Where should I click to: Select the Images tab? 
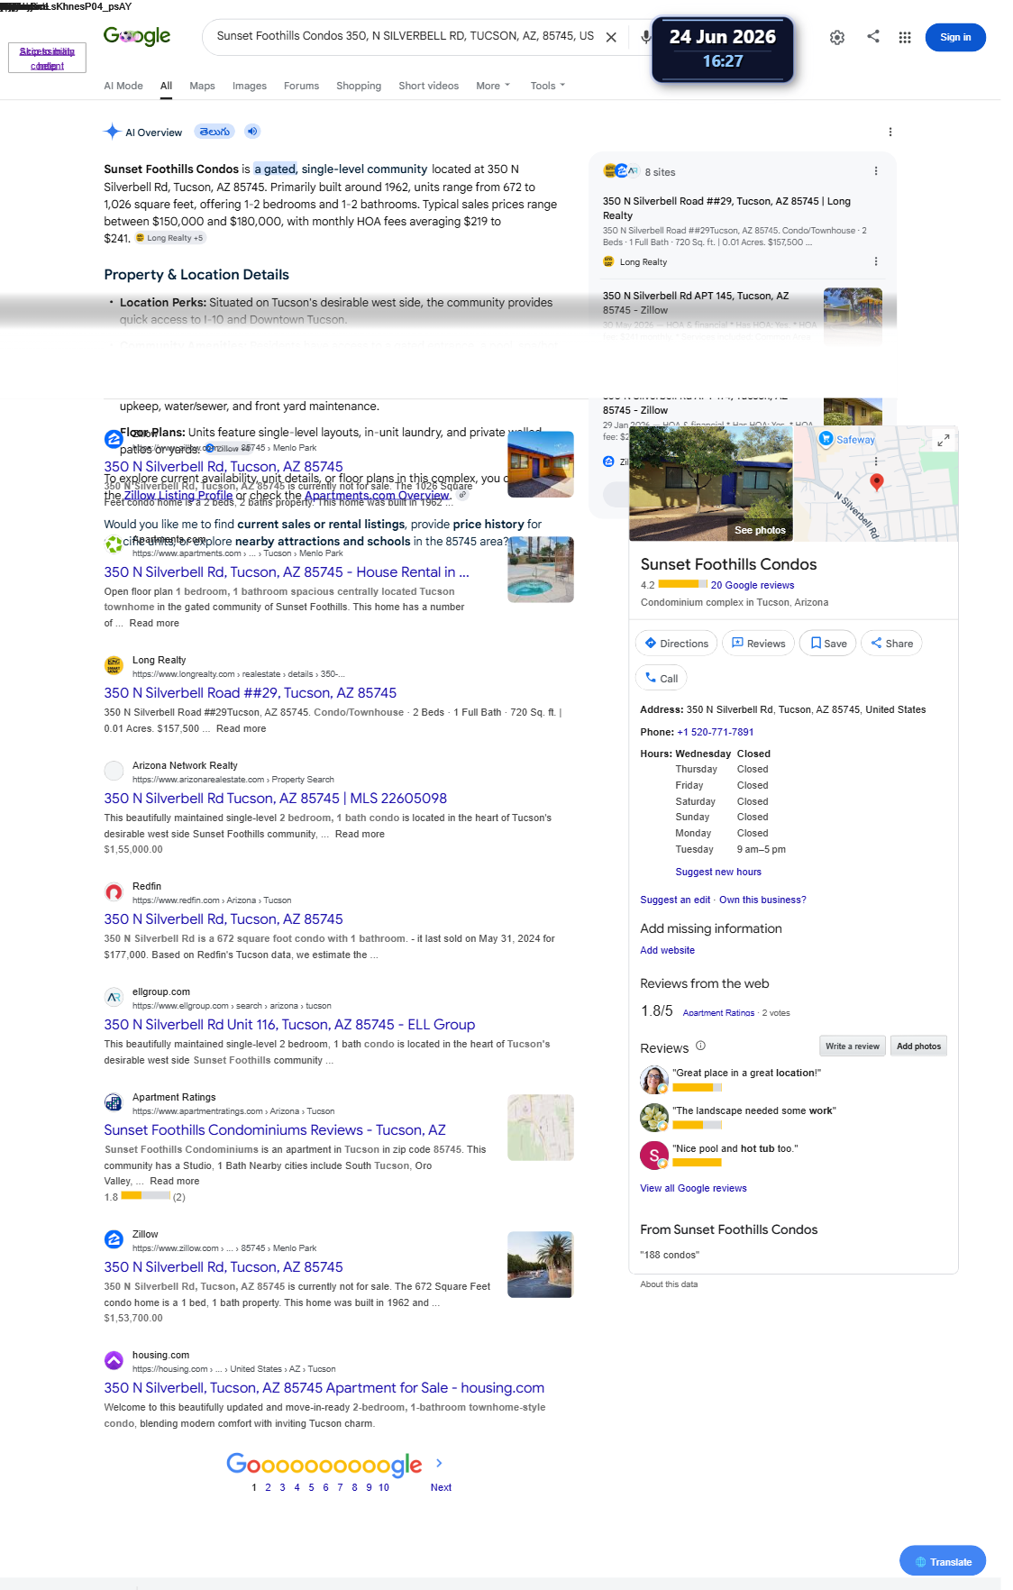(250, 86)
